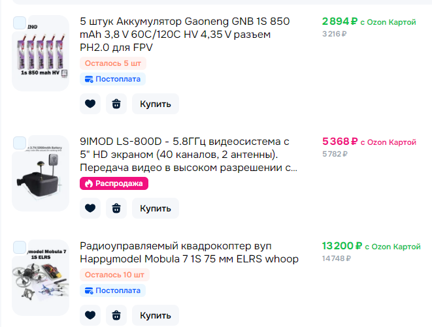Check the Happymodel Mobula 7 checkbox

click(20, 247)
